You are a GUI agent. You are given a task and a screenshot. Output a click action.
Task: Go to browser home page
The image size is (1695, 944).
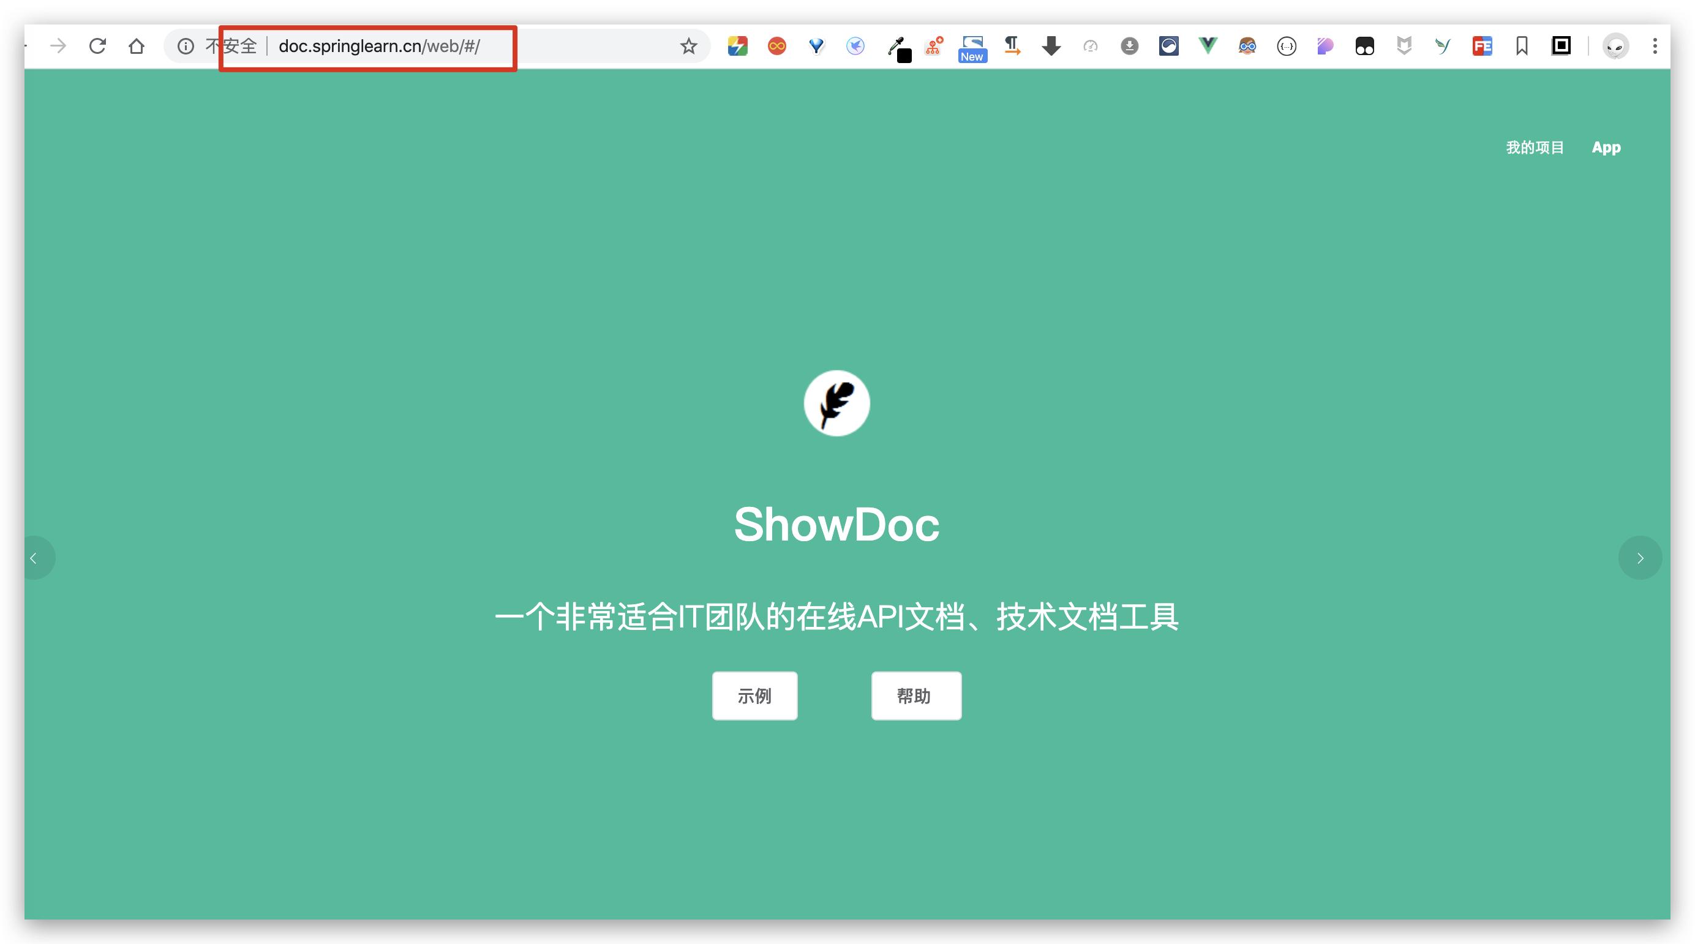[x=136, y=46]
